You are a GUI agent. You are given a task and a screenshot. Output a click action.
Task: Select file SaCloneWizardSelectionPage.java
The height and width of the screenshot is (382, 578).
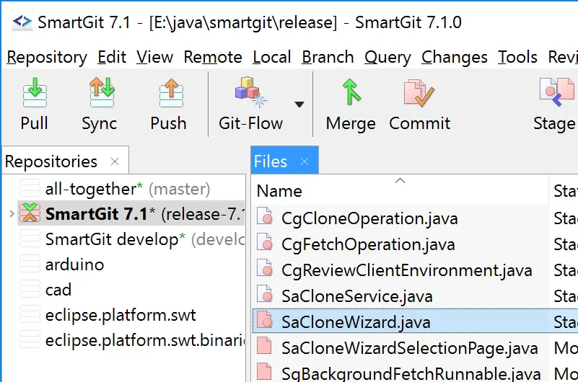pos(410,348)
